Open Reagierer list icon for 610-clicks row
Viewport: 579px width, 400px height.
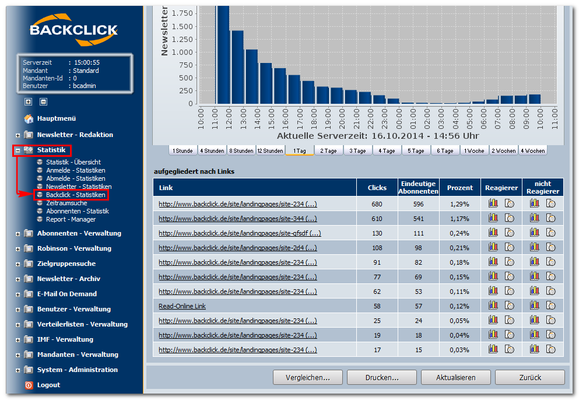509,217
